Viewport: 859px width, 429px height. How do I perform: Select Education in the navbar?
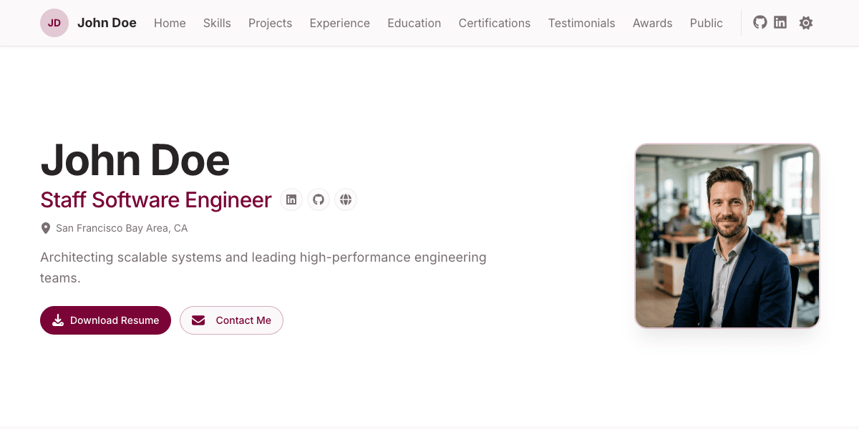414,23
